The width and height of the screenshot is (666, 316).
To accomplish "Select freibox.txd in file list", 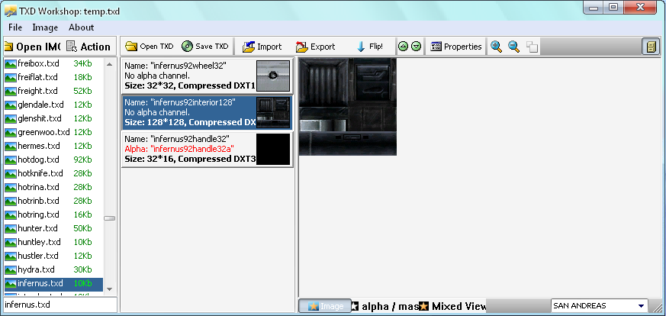I will 53,63.
